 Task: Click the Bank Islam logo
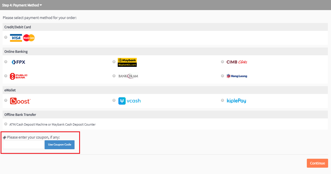coord(128,76)
